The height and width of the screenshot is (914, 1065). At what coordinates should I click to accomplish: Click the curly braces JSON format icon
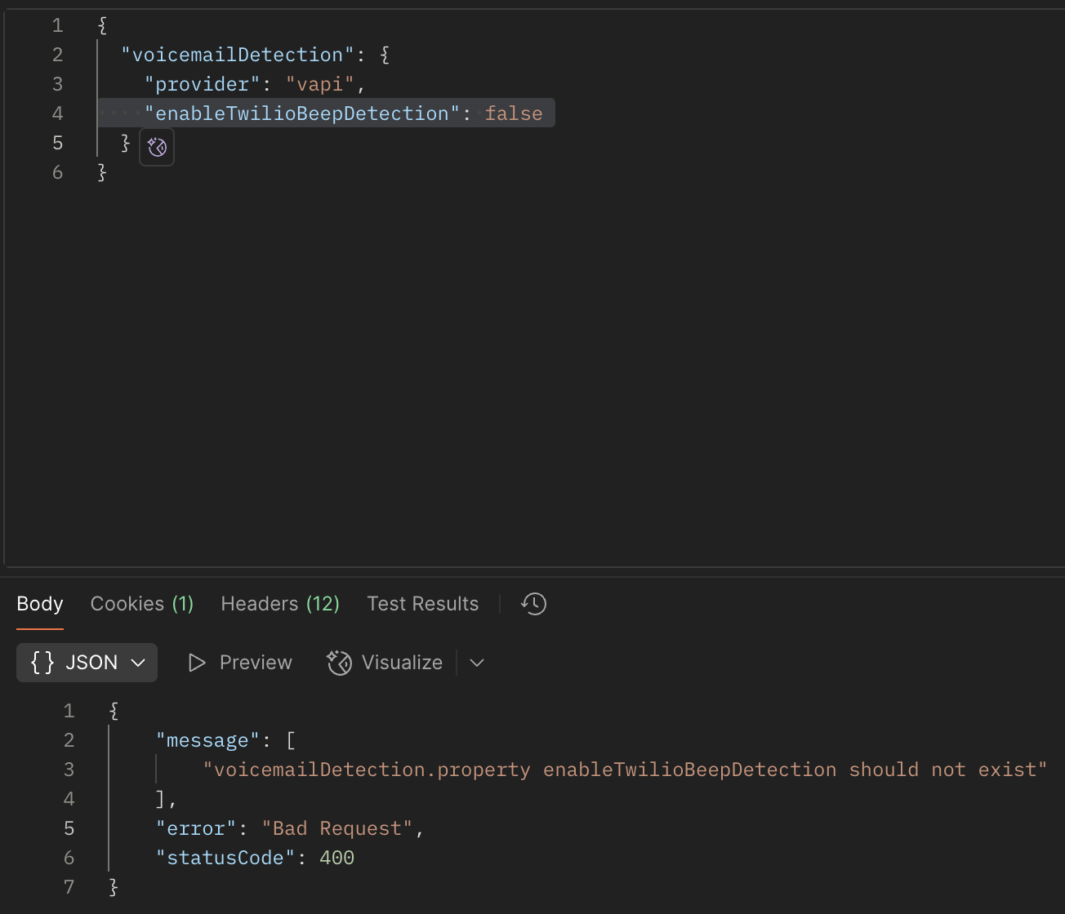(42, 662)
